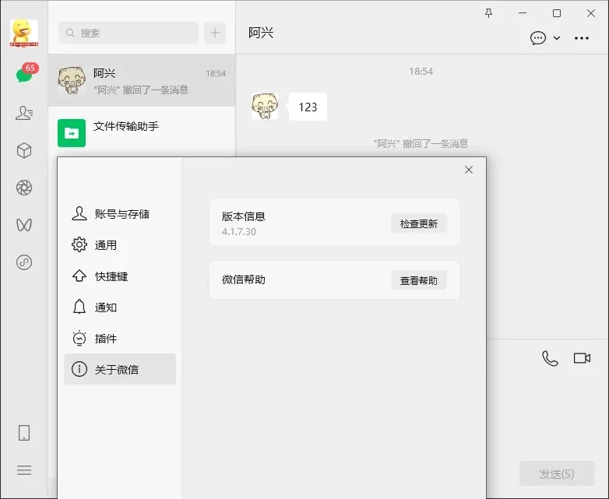This screenshot has height=499, width=609.
Task: Open the hamburger menu in sidebar
Action: pyautogui.click(x=24, y=470)
